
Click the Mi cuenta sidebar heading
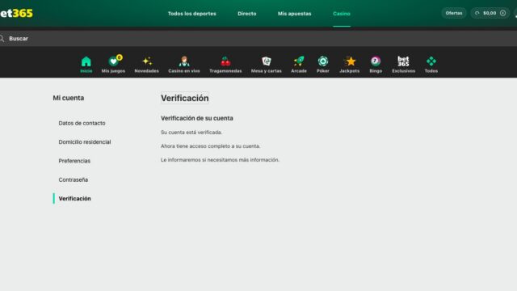point(69,98)
